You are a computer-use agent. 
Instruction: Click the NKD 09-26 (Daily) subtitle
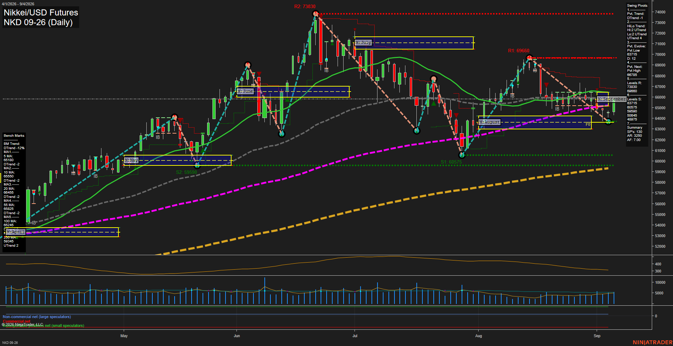tap(38, 22)
